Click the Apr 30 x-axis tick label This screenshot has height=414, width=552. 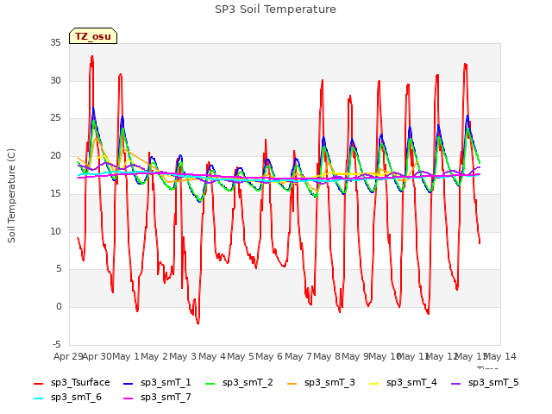[x=97, y=356]
